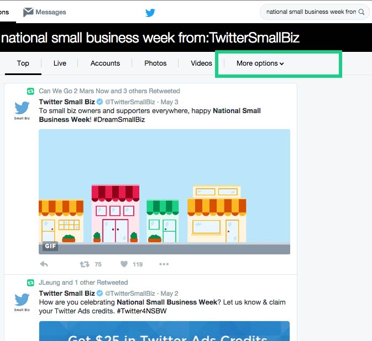The image size is (372, 341).
Task: Open the Photos results tab
Action: tap(155, 63)
